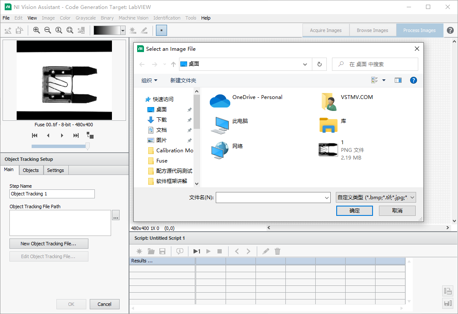Switch to the Objects tab
The width and height of the screenshot is (458, 314).
pyautogui.click(x=31, y=170)
